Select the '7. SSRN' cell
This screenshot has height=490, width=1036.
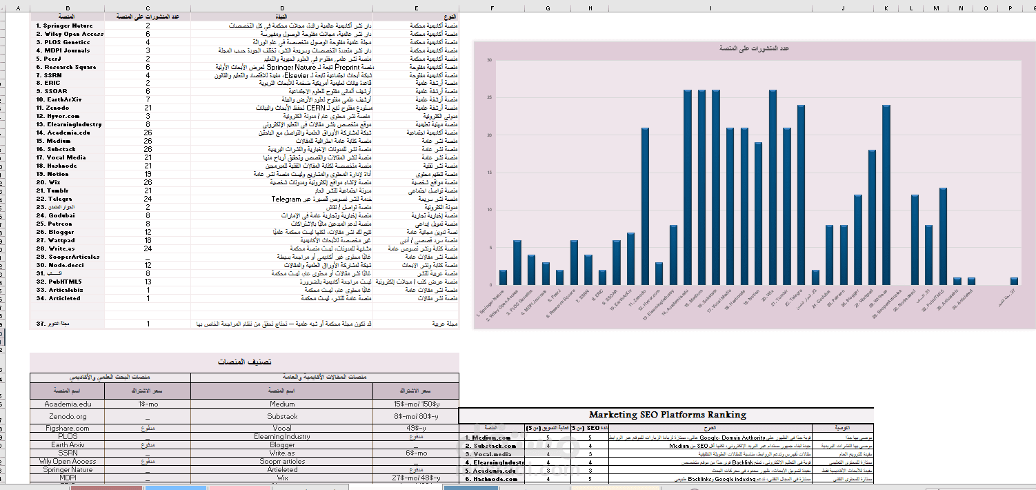click(67, 75)
